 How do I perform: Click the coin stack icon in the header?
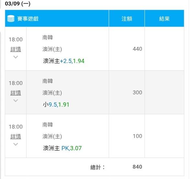coord(11,18)
